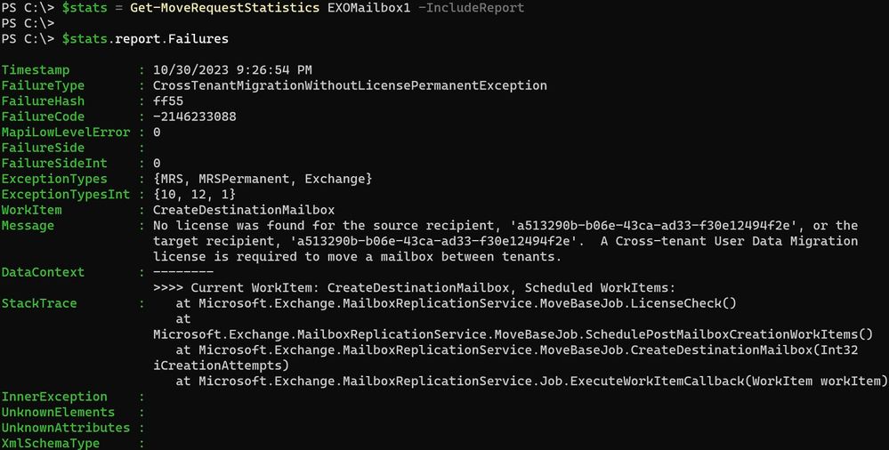The width and height of the screenshot is (889, 450).
Task: Click the ExecuteWorkItemCallback stack trace line
Action: coord(532,381)
